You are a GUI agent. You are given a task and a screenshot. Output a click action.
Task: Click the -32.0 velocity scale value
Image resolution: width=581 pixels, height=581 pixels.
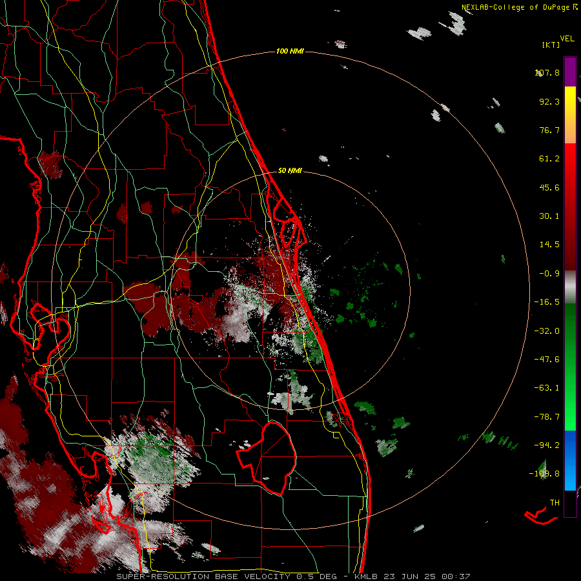[547, 331]
